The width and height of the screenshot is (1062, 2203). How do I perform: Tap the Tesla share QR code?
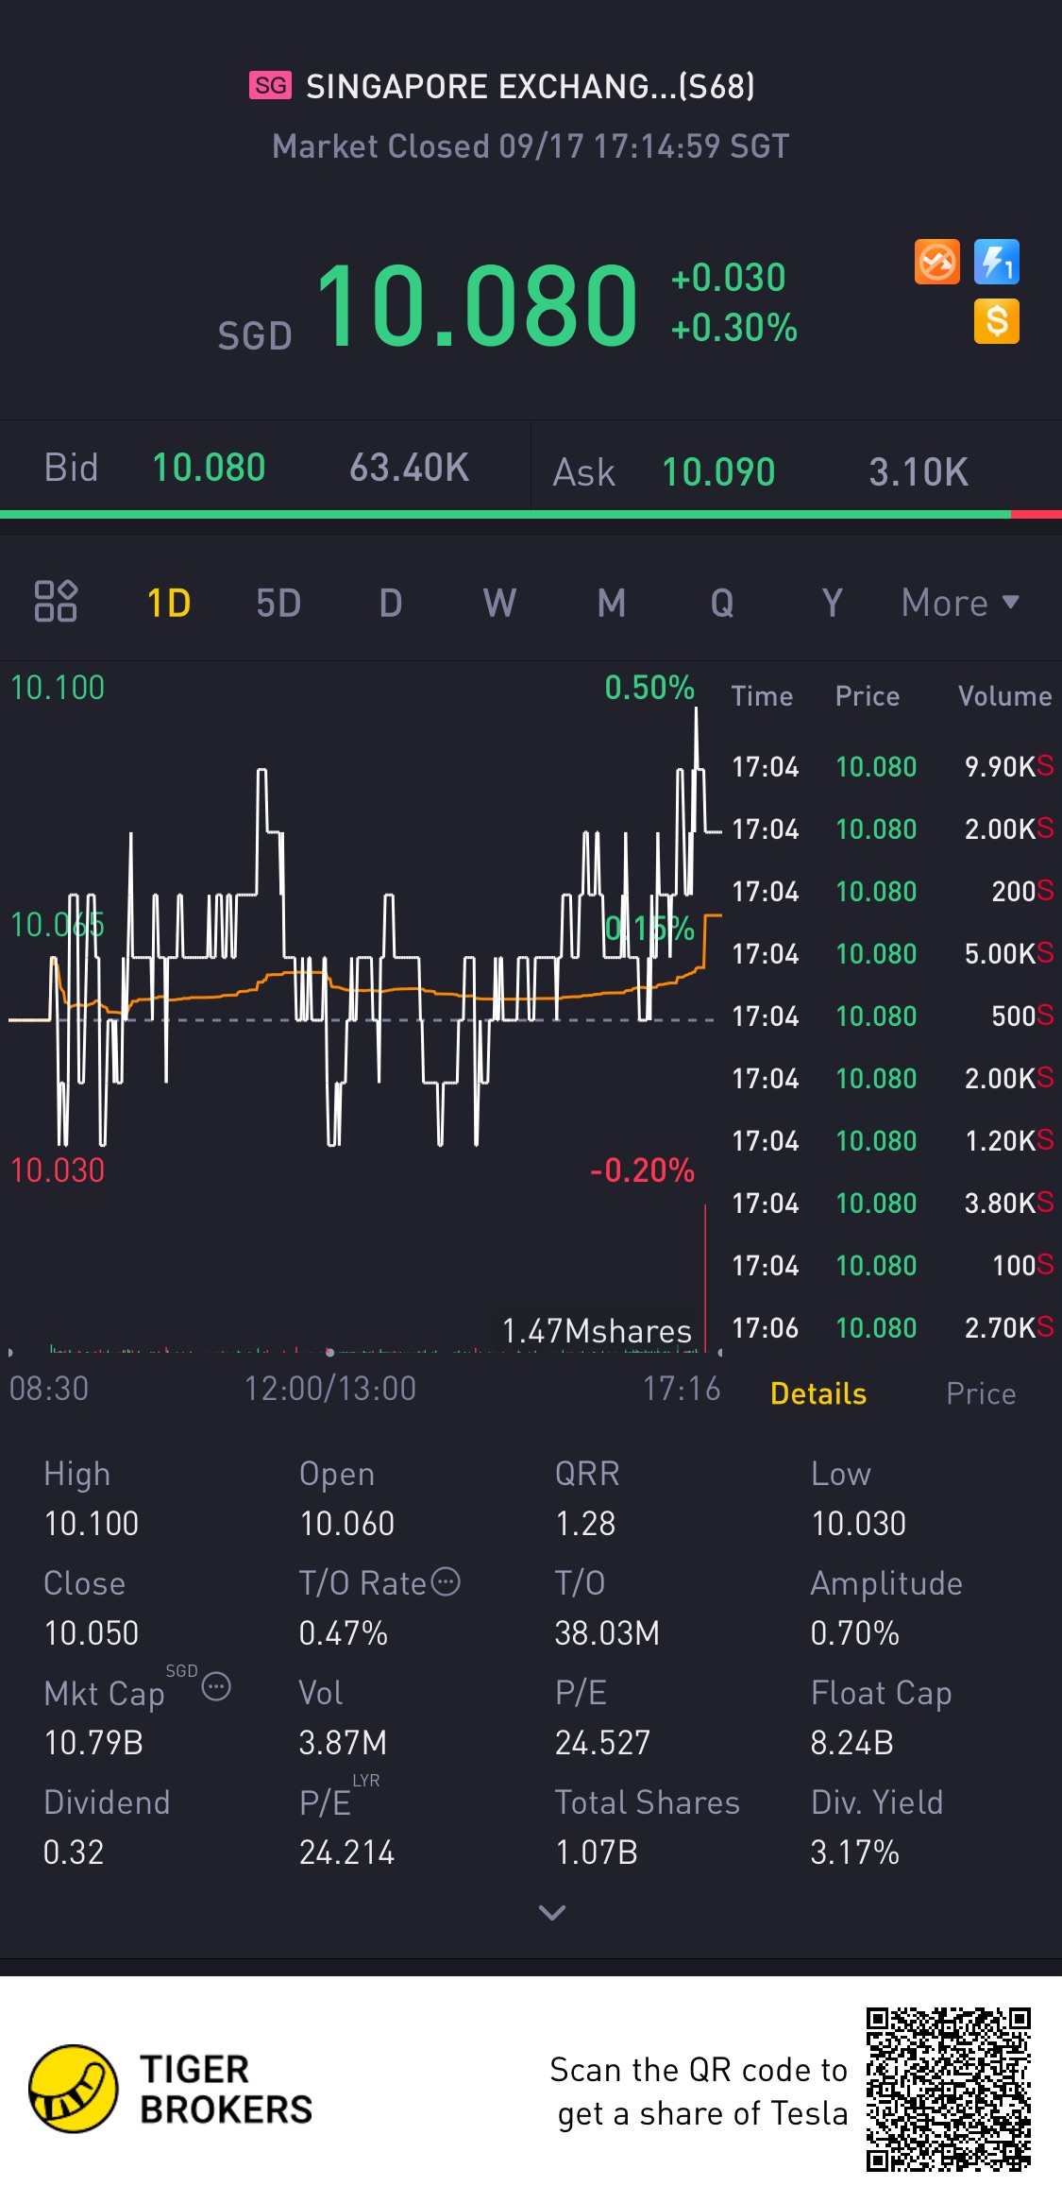click(949, 2090)
